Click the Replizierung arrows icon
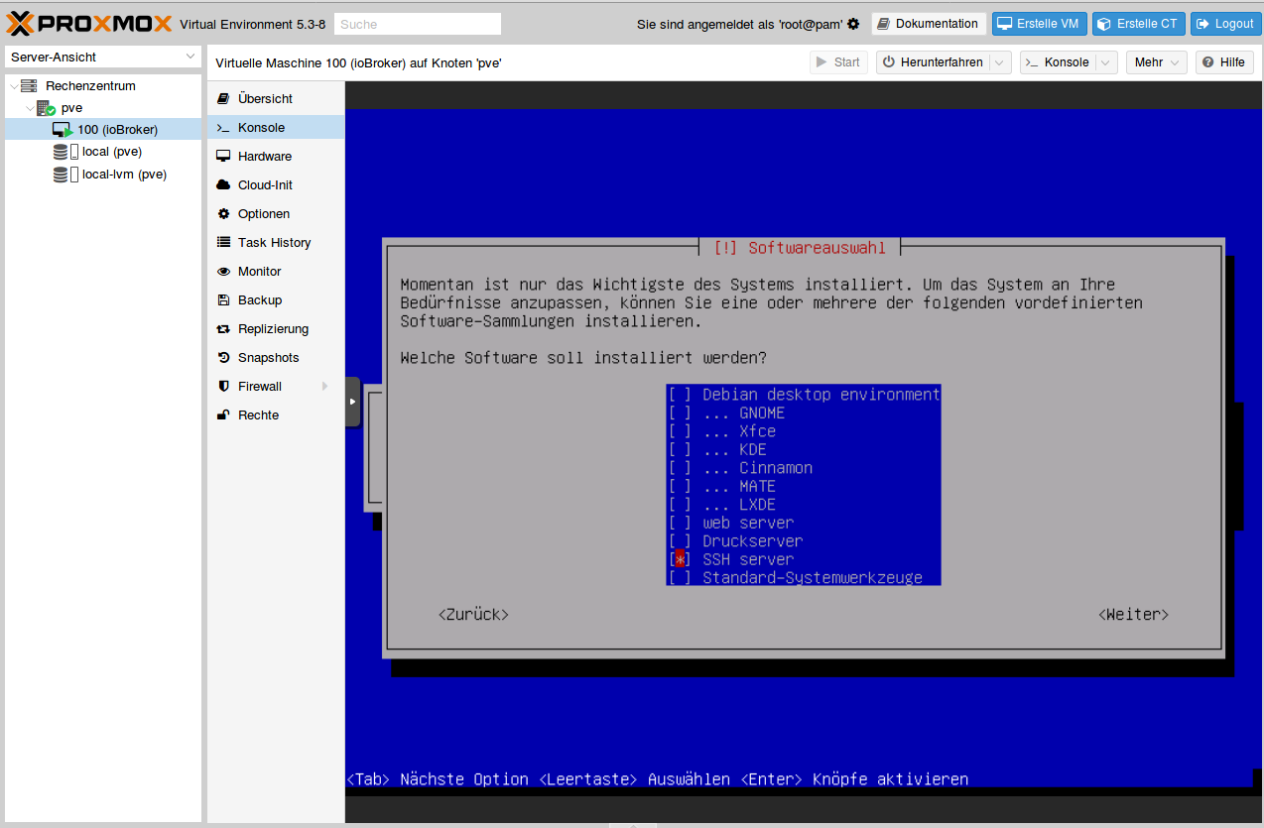The width and height of the screenshot is (1264, 828). click(x=223, y=329)
